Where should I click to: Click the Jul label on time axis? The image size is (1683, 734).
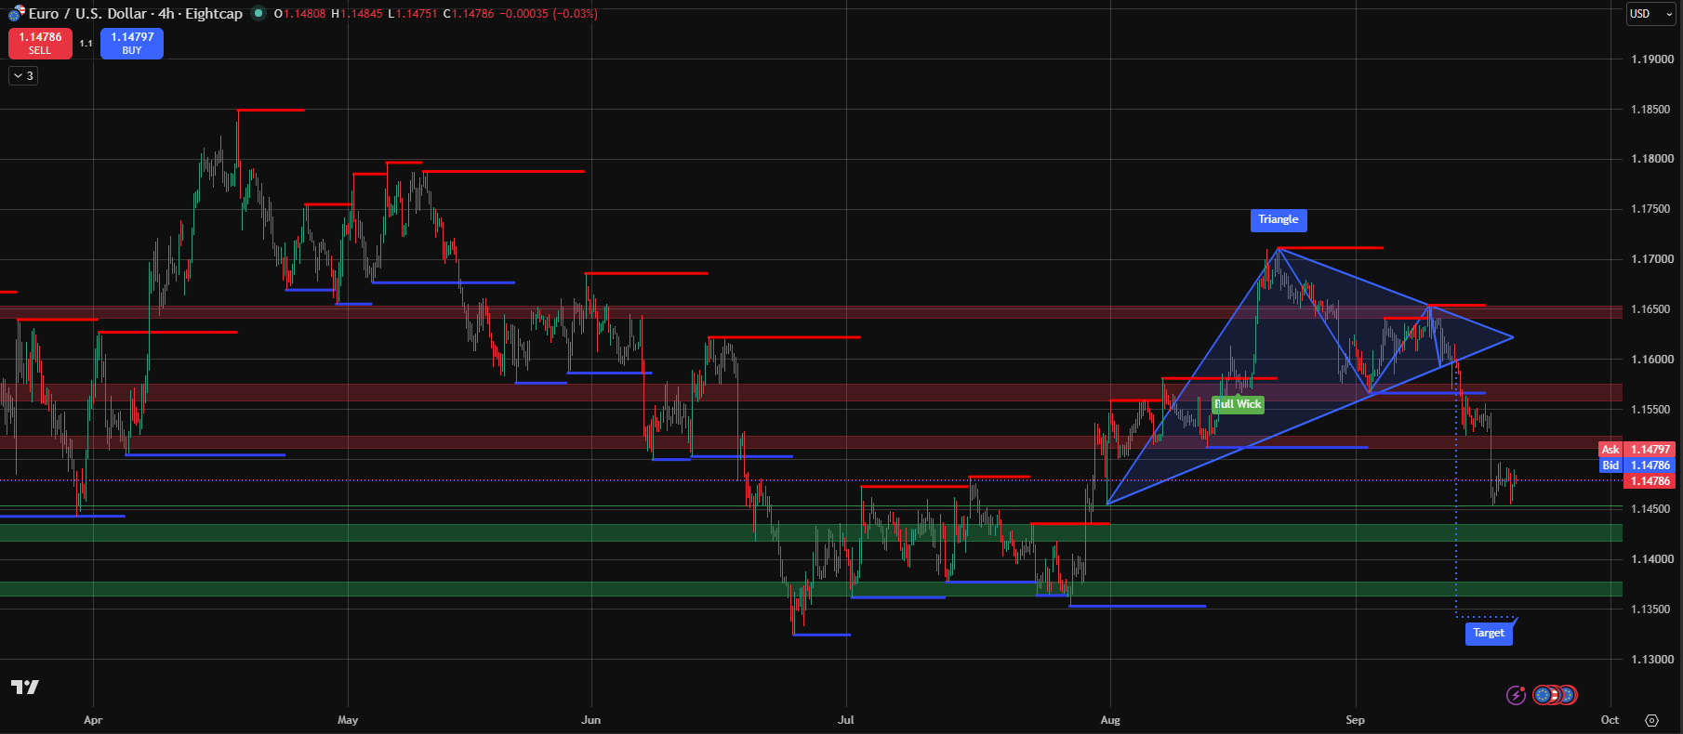point(846,720)
